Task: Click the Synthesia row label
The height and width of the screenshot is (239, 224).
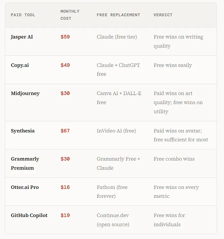Action: point(23,131)
